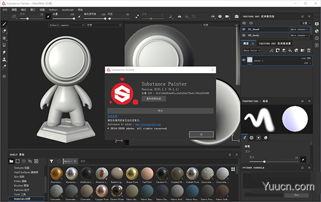Viewport: 321px width, 202px height.
Task: Close the about dialog with X
Action: [x=212, y=69]
